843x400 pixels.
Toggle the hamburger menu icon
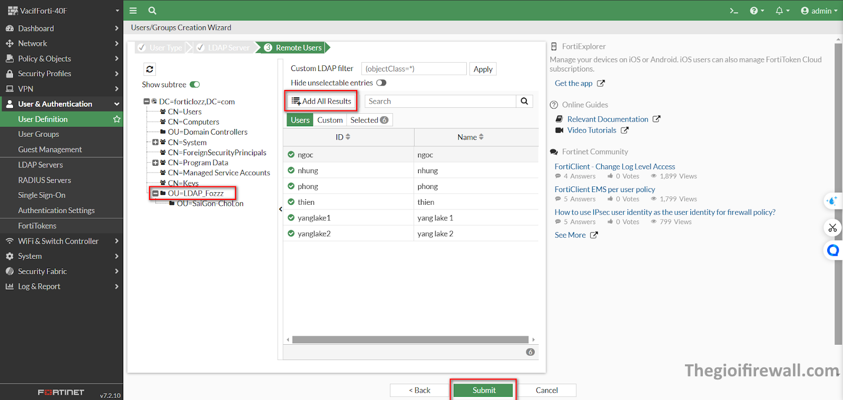pyautogui.click(x=133, y=11)
